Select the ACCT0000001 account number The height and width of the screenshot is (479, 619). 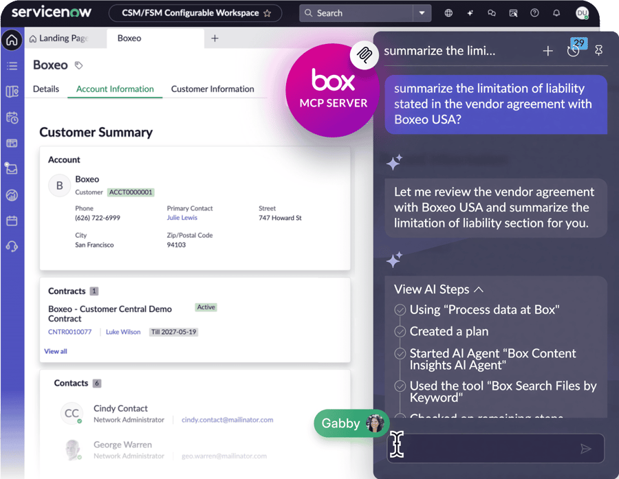[x=131, y=192]
